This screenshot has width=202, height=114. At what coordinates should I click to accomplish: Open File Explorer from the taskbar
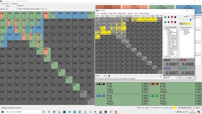pyautogui.click(x=59, y=112)
